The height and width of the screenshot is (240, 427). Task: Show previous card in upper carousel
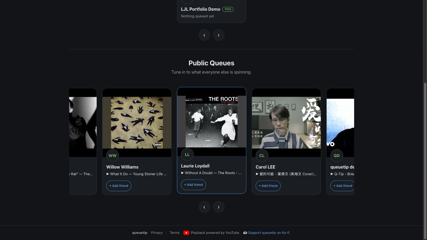click(204, 35)
